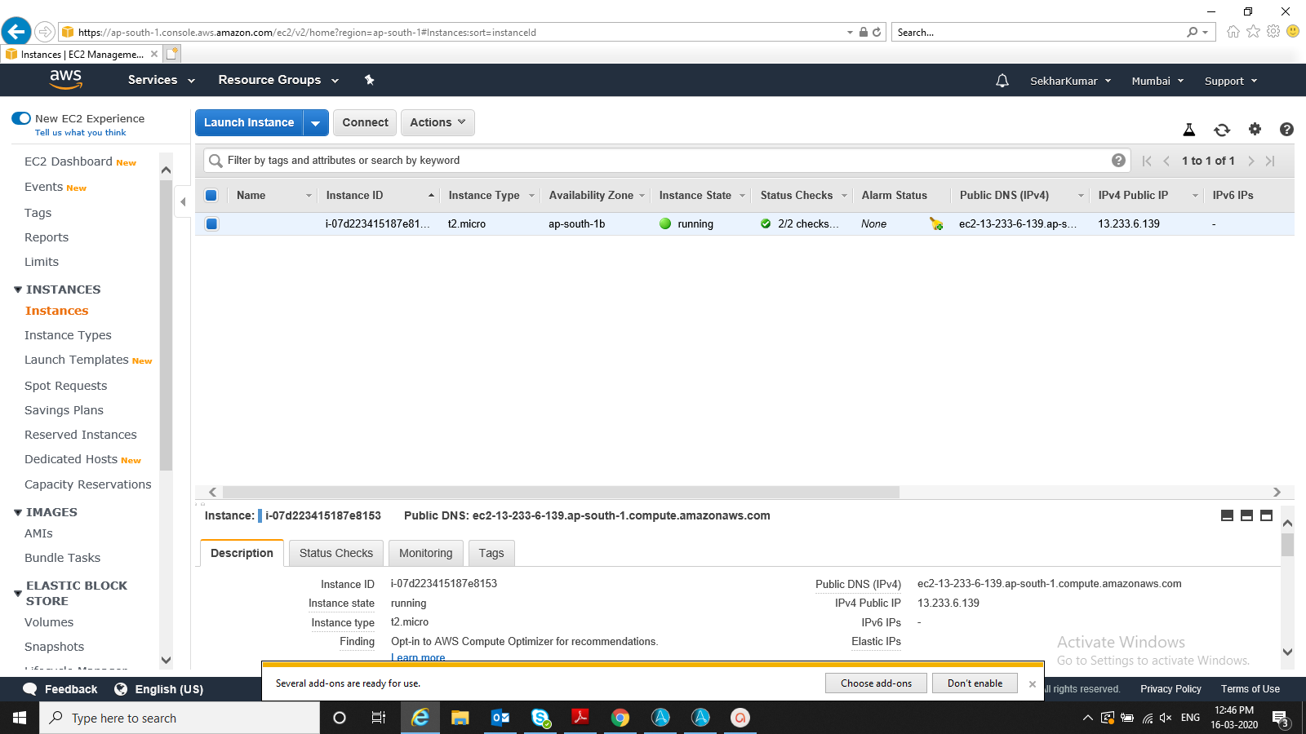The height and width of the screenshot is (734, 1306).
Task: Set details pane to the middle layout icon
Action: [x=1246, y=515]
